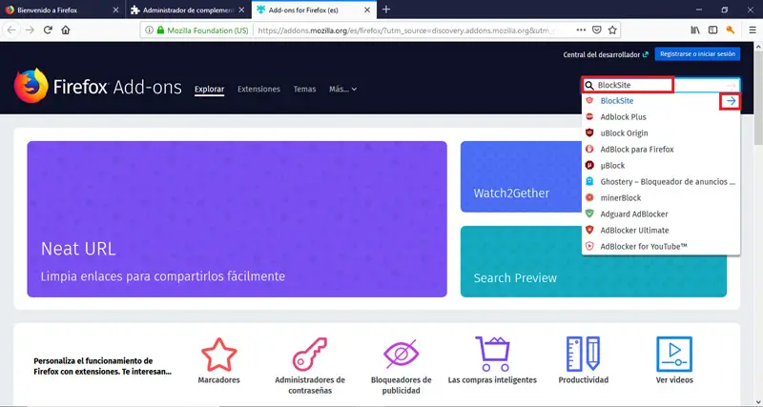The height and width of the screenshot is (407, 763).
Task: Click the orange key extension icon
Action: click(730, 31)
